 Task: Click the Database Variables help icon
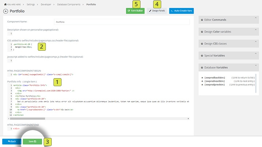pyautogui.click(x=202, y=68)
